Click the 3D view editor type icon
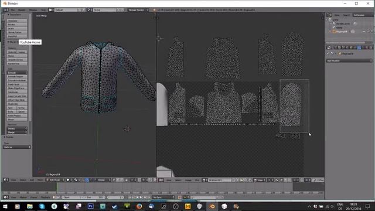This screenshot has width=375, height=211. pos(6,180)
